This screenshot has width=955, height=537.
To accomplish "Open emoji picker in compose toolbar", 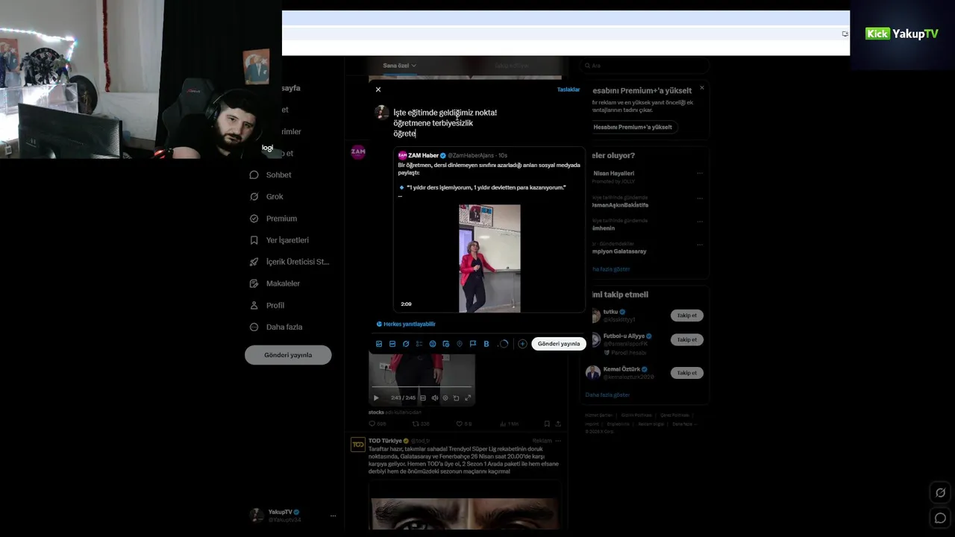I will click(433, 344).
